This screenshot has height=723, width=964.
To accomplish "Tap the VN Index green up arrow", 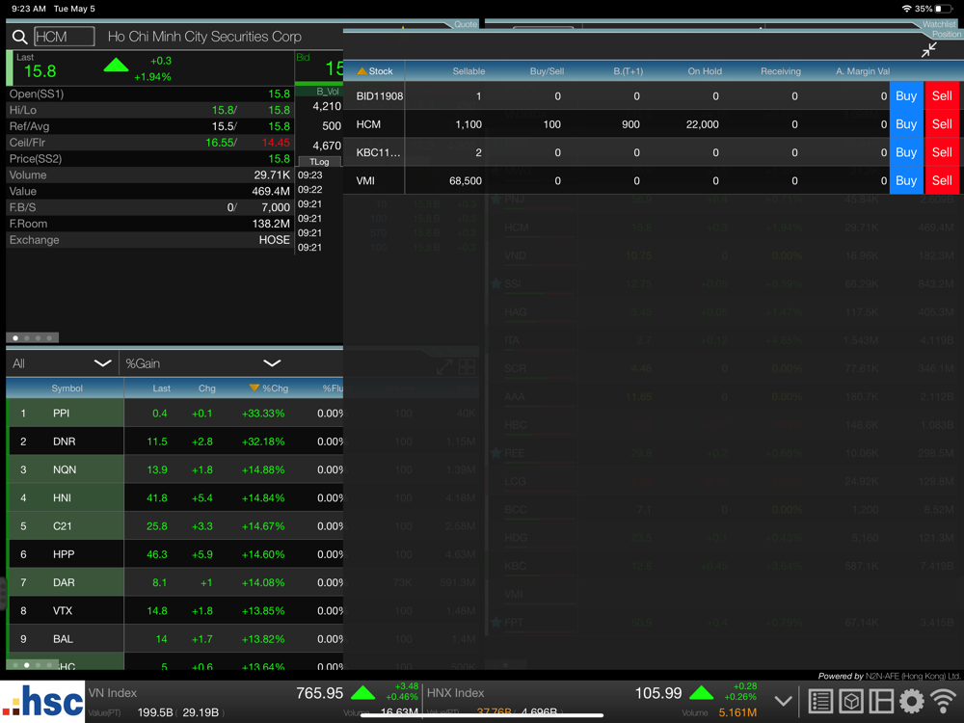I will (362, 693).
